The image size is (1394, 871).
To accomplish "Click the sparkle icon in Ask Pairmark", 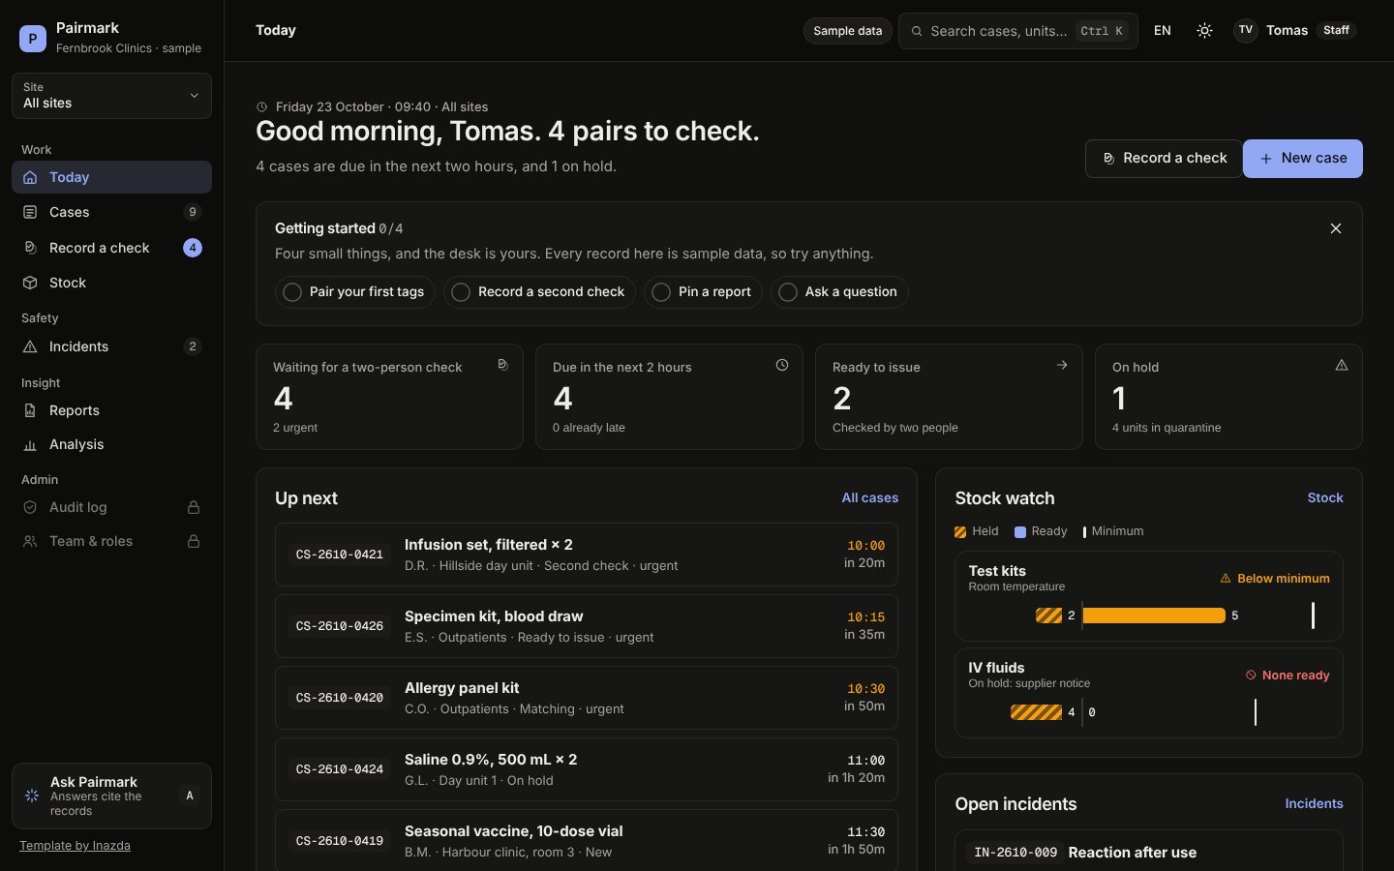I will (32, 796).
